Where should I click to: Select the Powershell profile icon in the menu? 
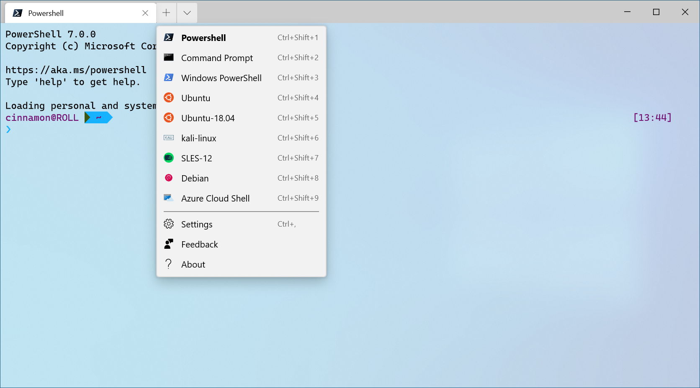169,37
